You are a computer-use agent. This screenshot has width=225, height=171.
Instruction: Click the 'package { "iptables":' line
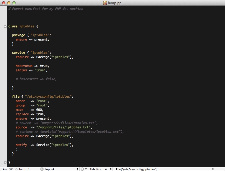pyautogui.click(x=31, y=35)
